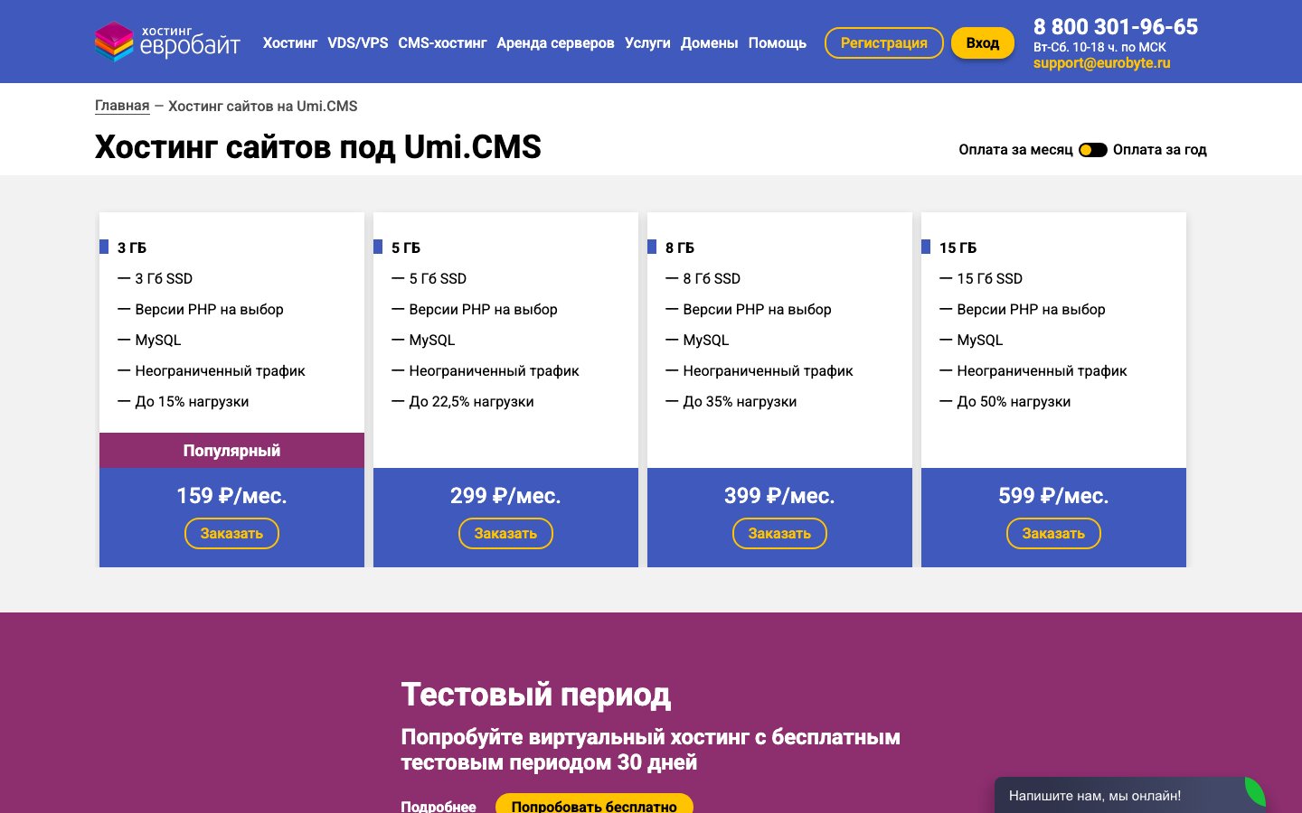This screenshot has width=1302, height=813.
Task: Click 'До 15% нагрузки' text
Action: click(192, 402)
